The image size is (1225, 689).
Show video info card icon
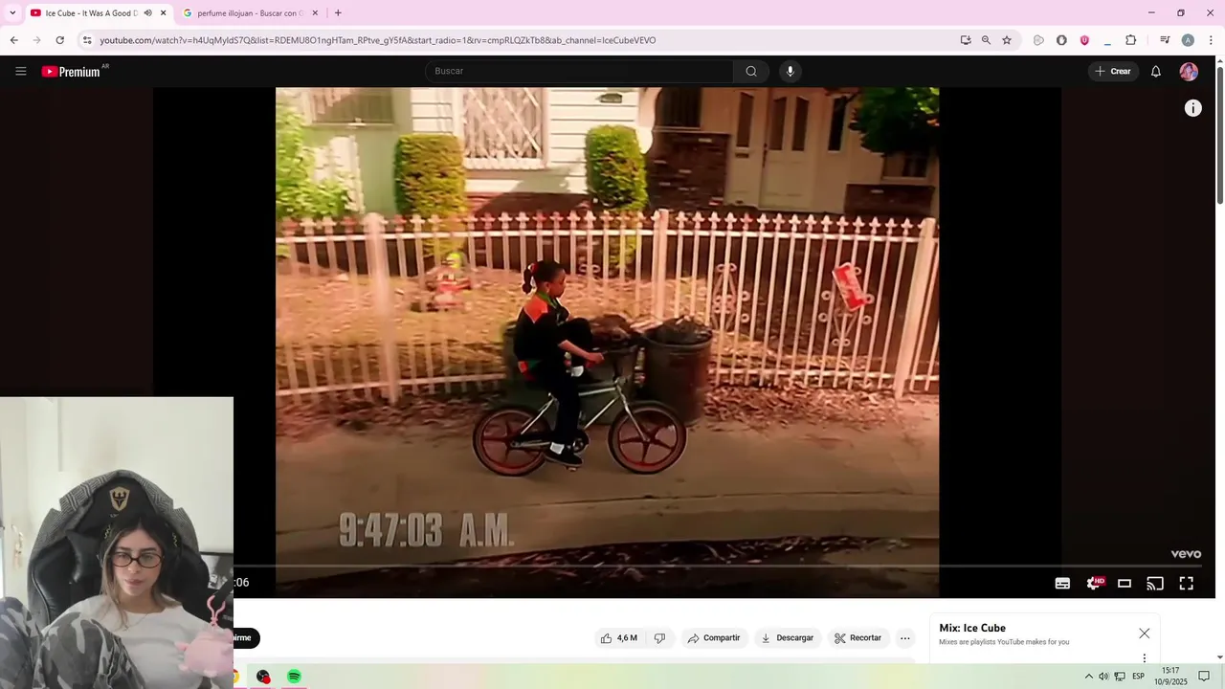[x=1192, y=108]
